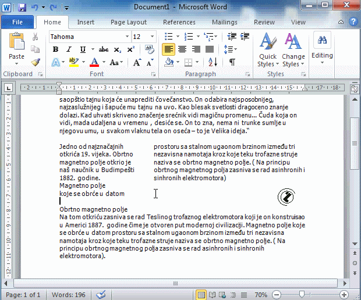Open the References tab

coord(179,22)
